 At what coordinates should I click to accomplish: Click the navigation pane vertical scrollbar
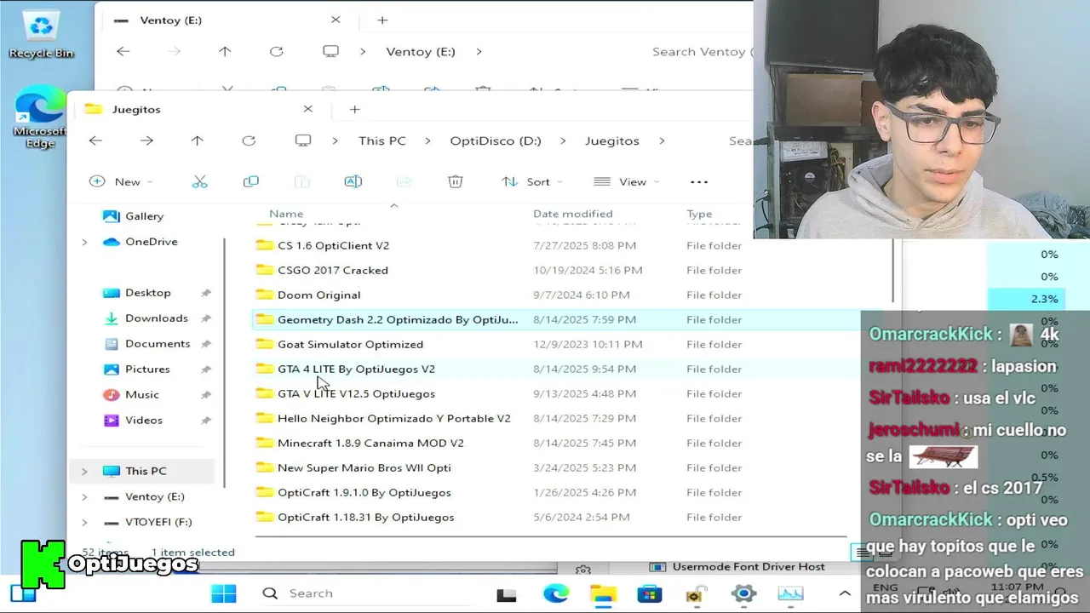click(225, 362)
